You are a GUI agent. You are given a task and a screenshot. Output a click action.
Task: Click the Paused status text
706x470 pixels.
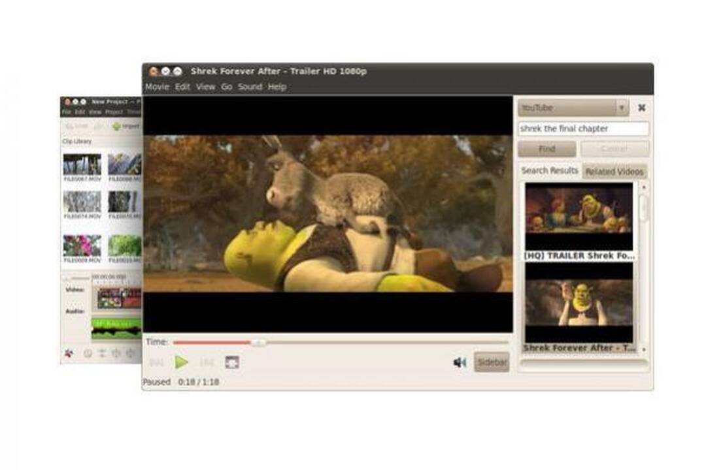tap(156, 382)
